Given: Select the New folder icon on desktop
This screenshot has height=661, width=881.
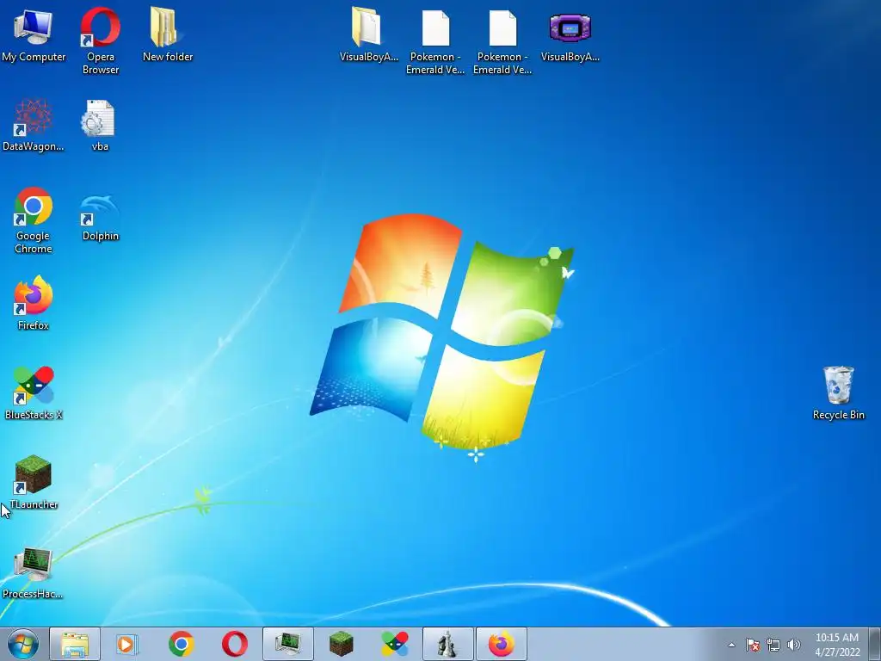Looking at the screenshot, I should 168,34.
